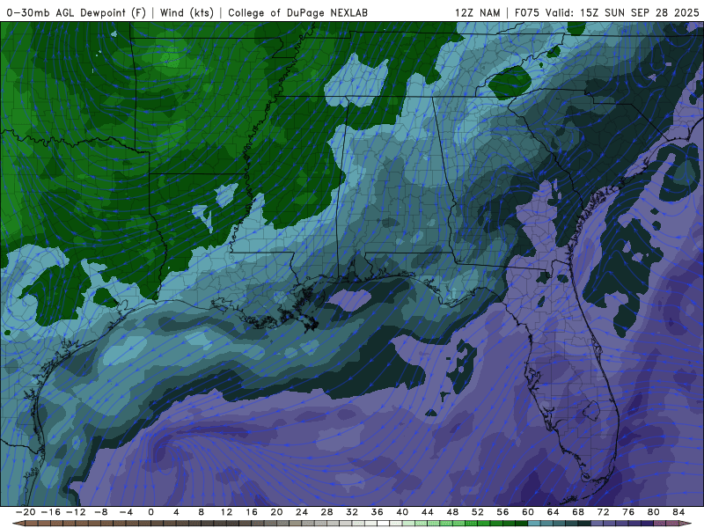Click the '56' value on the color scale
The image size is (704, 528).
(502, 512)
